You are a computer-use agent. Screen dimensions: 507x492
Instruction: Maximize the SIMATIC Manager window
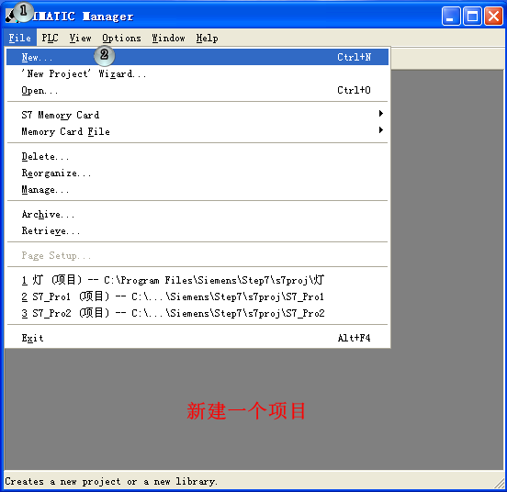tap(472, 16)
